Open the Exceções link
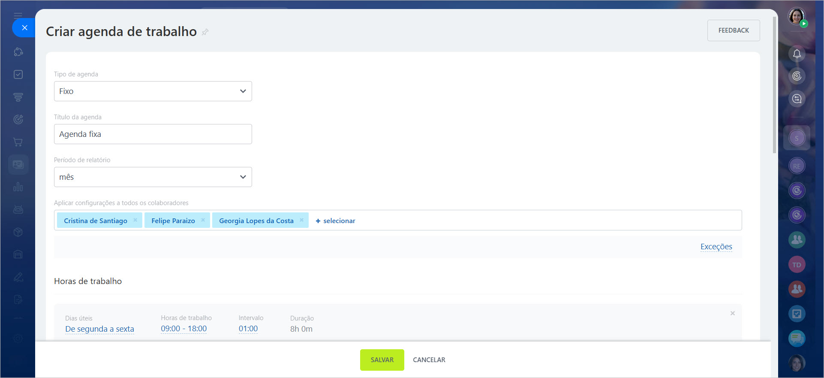 click(716, 247)
